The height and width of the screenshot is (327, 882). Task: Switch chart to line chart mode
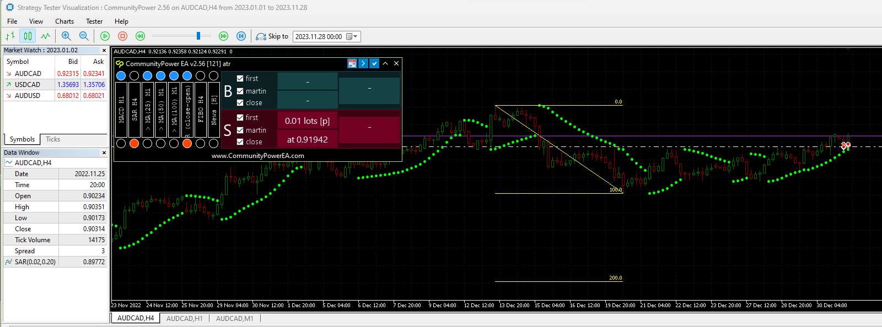[45, 36]
